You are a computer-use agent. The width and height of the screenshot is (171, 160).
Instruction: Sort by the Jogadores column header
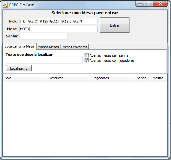click(x=113, y=78)
